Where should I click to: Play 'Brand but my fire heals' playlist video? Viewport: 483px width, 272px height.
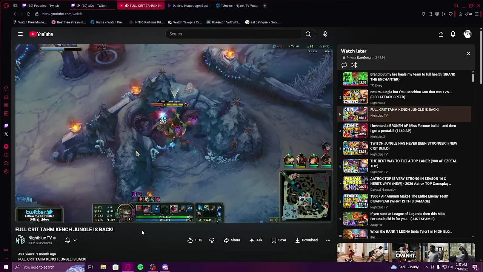point(404,79)
